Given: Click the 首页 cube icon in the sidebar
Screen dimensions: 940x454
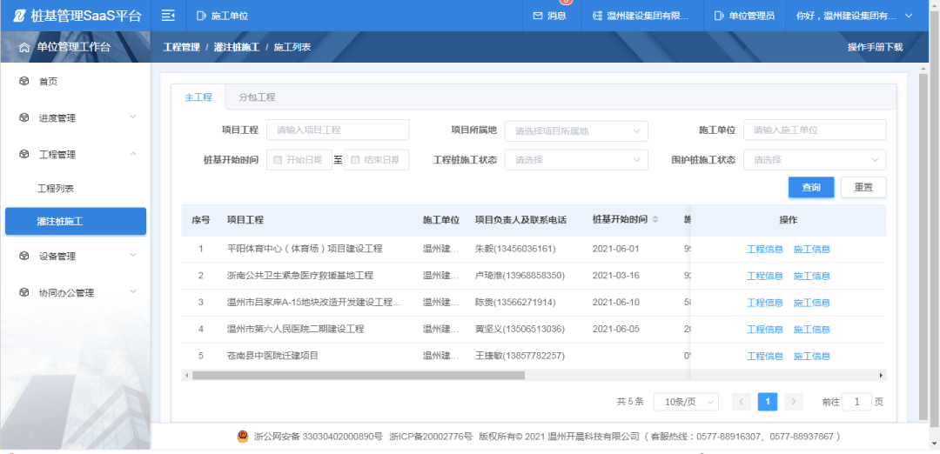Looking at the screenshot, I should pos(24,81).
